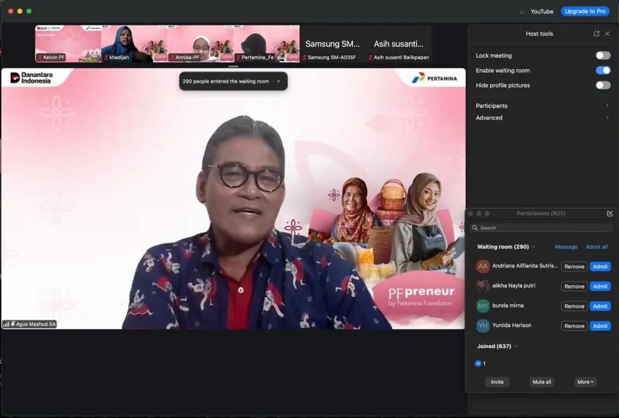This screenshot has height=418, width=619.
Task: Click Admit all link
Action: coord(597,247)
